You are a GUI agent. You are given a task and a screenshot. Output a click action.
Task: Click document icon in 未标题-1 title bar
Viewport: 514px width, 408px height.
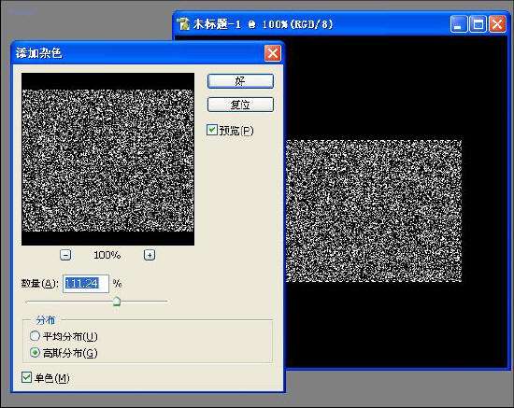click(183, 24)
